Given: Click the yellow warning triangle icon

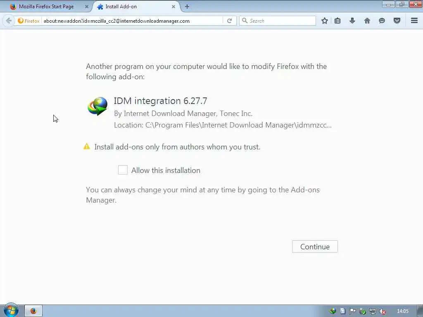Looking at the screenshot, I should [87, 147].
